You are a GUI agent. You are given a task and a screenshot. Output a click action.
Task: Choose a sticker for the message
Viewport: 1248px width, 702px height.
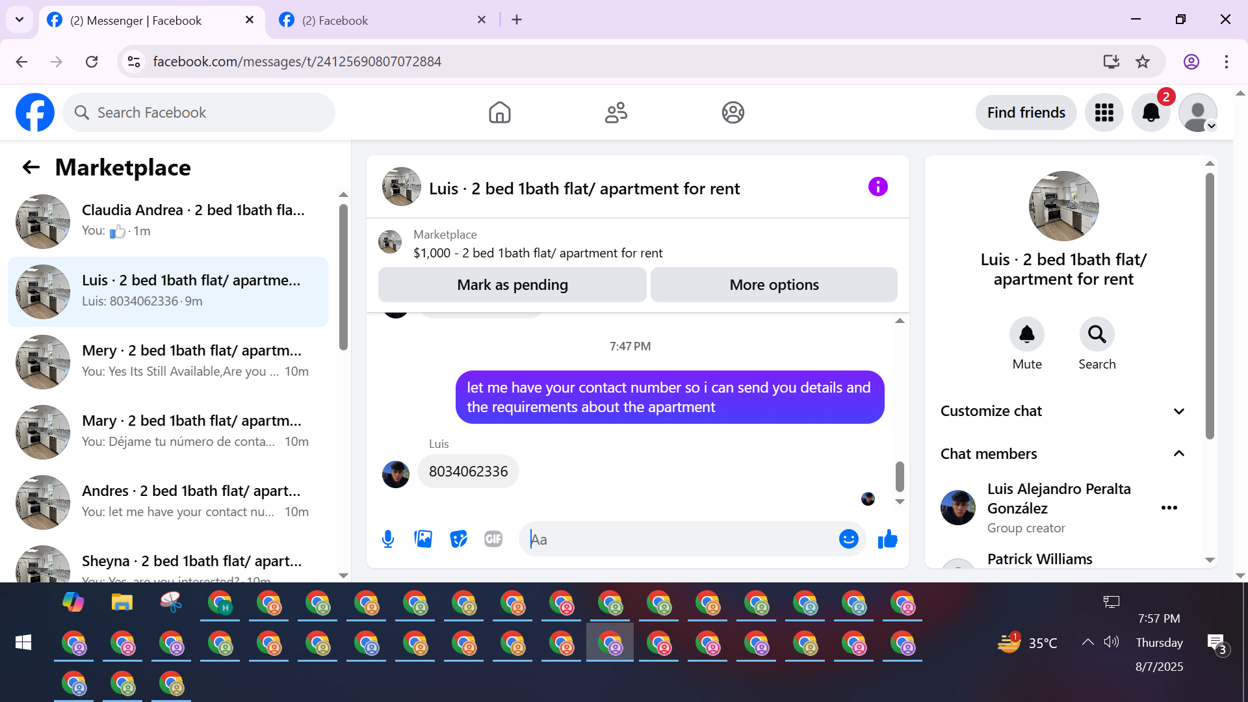458,539
